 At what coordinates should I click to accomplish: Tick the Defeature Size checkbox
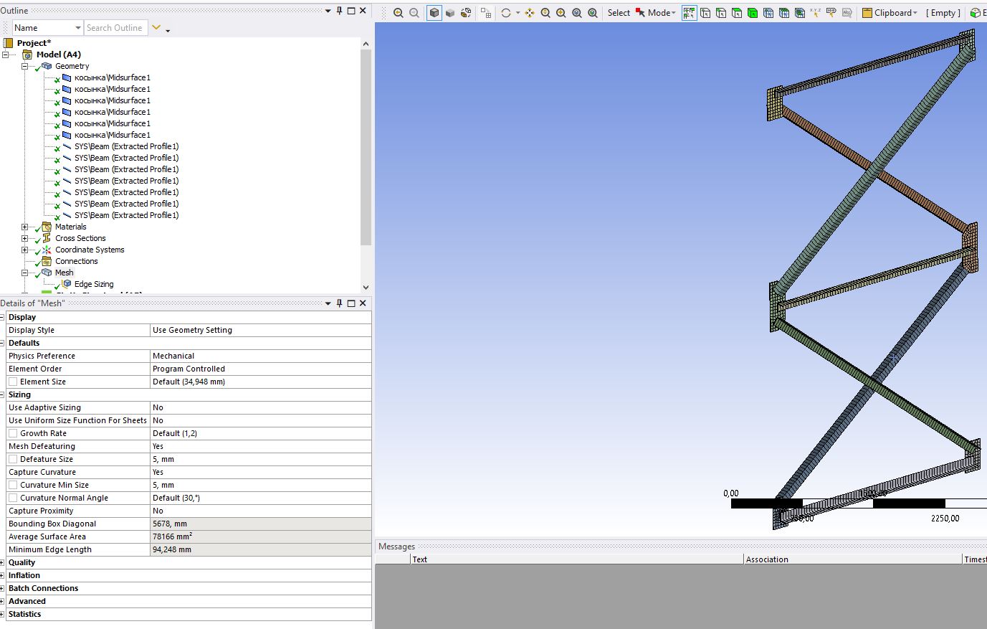click(x=13, y=459)
